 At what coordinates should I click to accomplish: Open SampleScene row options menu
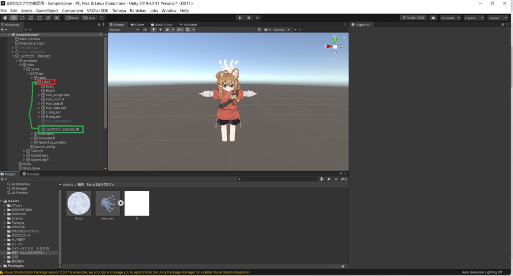click(100, 35)
